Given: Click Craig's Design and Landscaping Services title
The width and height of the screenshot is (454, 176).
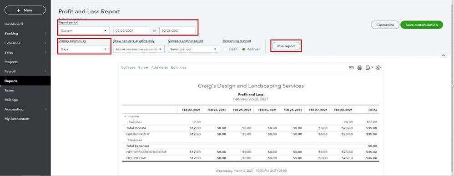Looking at the screenshot, I should 251,86.
